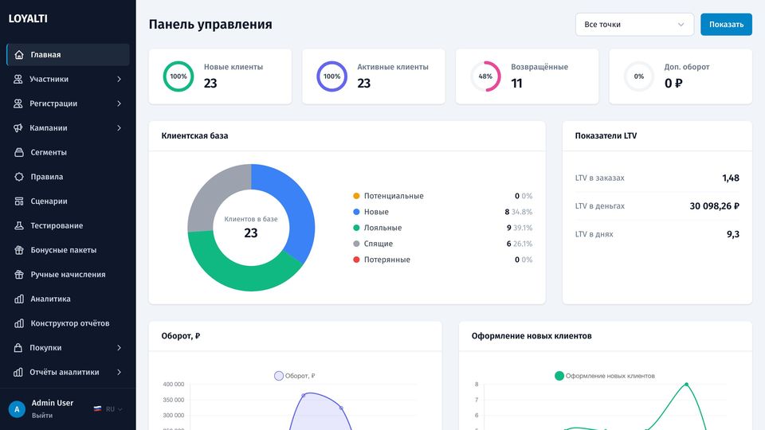Click the Сегменты sidebar icon
Screen dimensions: 765x430
click(x=19, y=152)
